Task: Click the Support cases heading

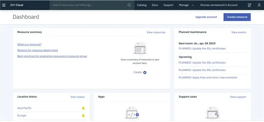Action: pyautogui.click(x=188, y=97)
